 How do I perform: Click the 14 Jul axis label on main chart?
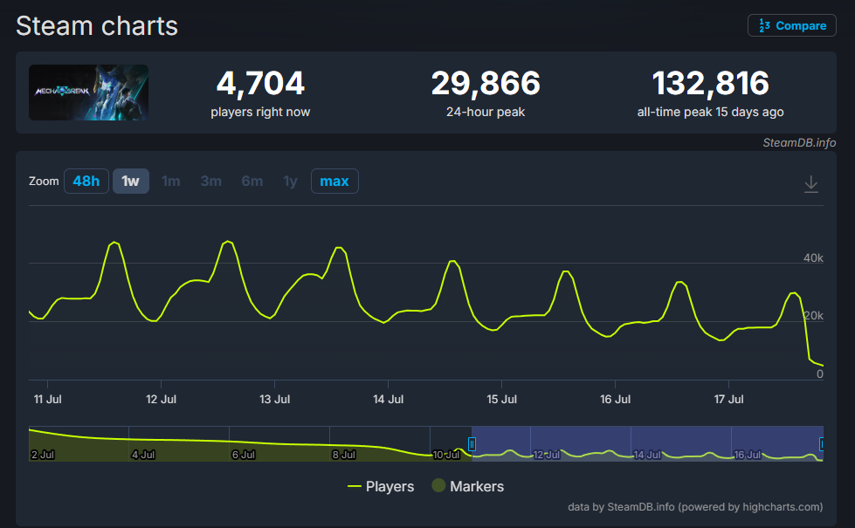point(389,400)
